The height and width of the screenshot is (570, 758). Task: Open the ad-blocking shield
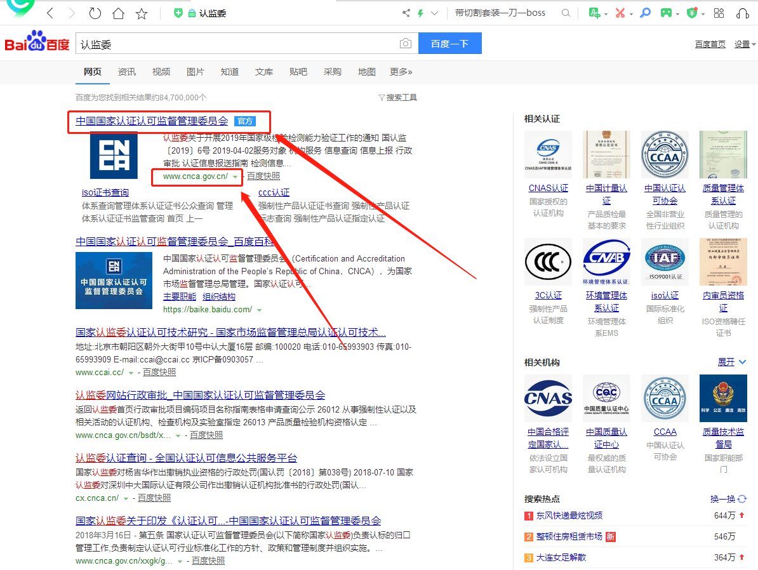[692, 13]
